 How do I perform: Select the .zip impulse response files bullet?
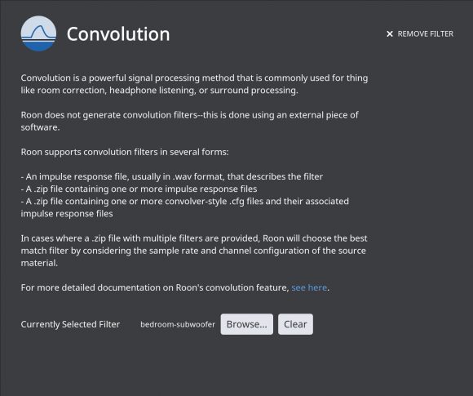point(139,189)
